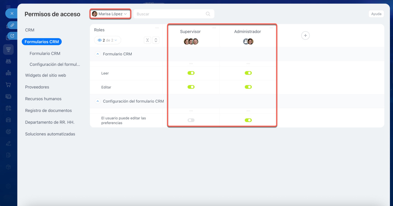
Task: Click the Supervisor role title
Action: [190, 32]
